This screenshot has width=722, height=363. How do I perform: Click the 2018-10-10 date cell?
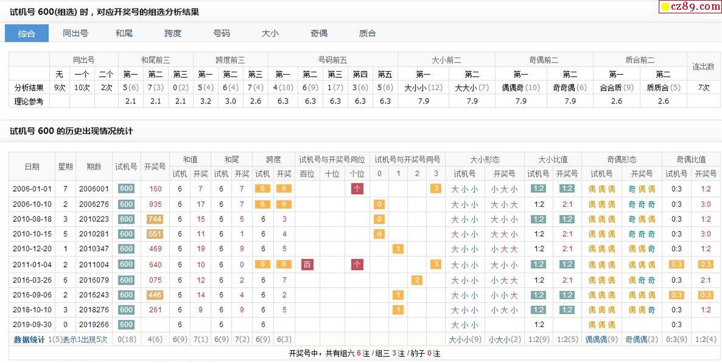pyautogui.click(x=32, y=309)
